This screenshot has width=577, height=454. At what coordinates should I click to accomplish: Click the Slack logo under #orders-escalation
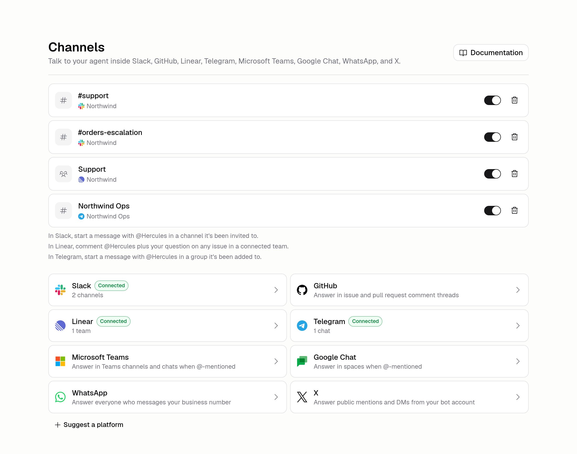(81, 143)
